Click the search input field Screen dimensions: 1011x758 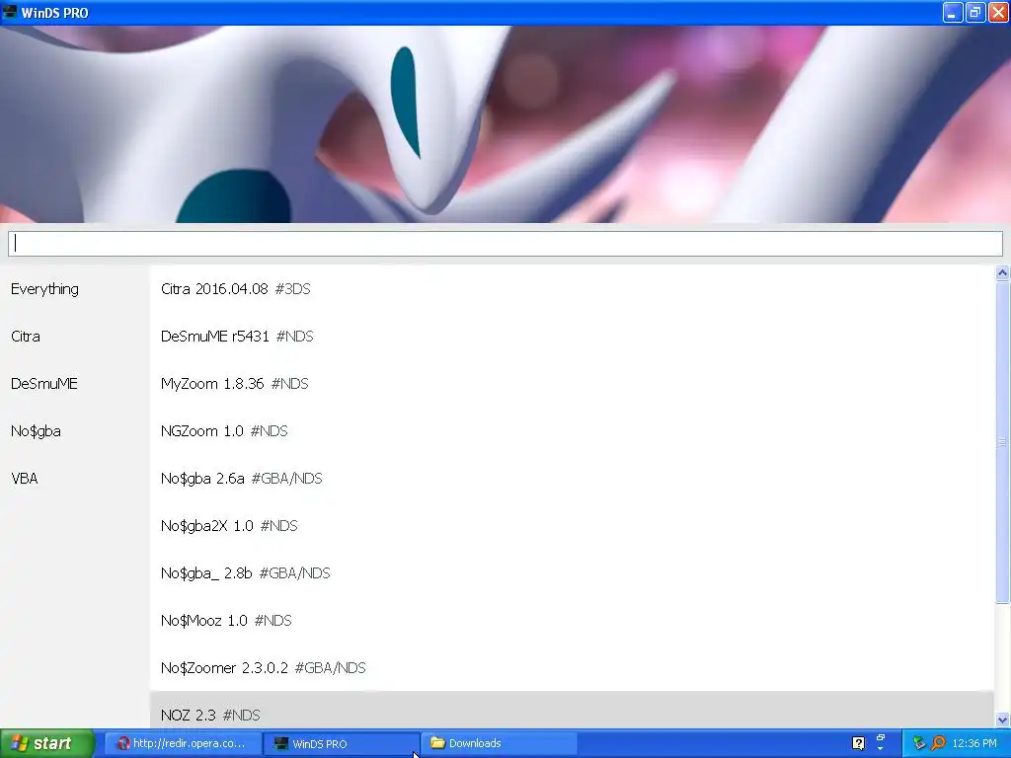coord(505,244)
